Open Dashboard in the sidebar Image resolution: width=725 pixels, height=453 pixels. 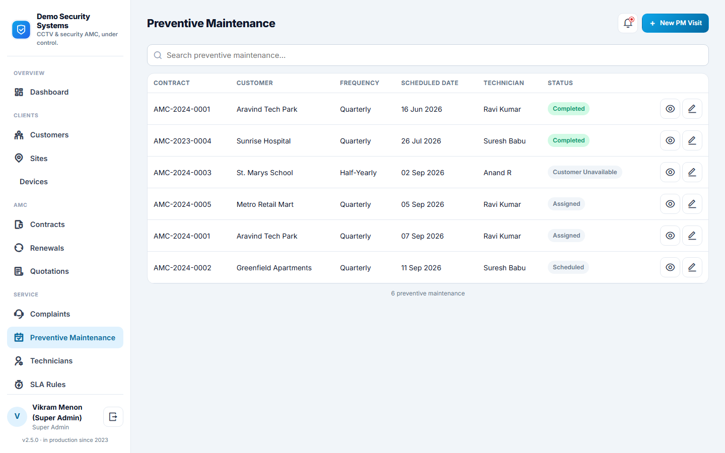[65, 92]
